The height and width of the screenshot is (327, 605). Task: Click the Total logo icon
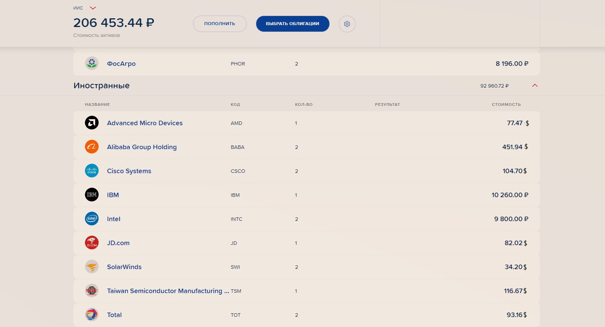click(x=92, y=314)
